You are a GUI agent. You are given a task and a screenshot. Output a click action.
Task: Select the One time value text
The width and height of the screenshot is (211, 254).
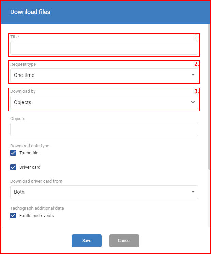(x=24, y=75)
